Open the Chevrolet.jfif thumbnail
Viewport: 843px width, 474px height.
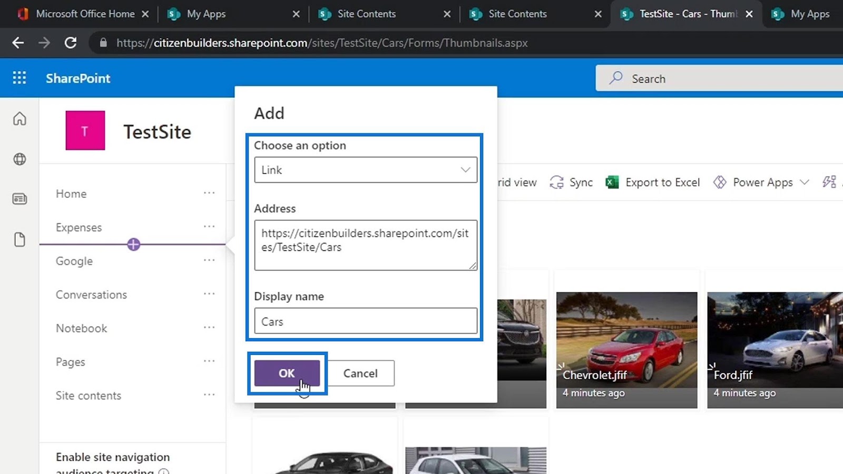click(x=626, y=350)
